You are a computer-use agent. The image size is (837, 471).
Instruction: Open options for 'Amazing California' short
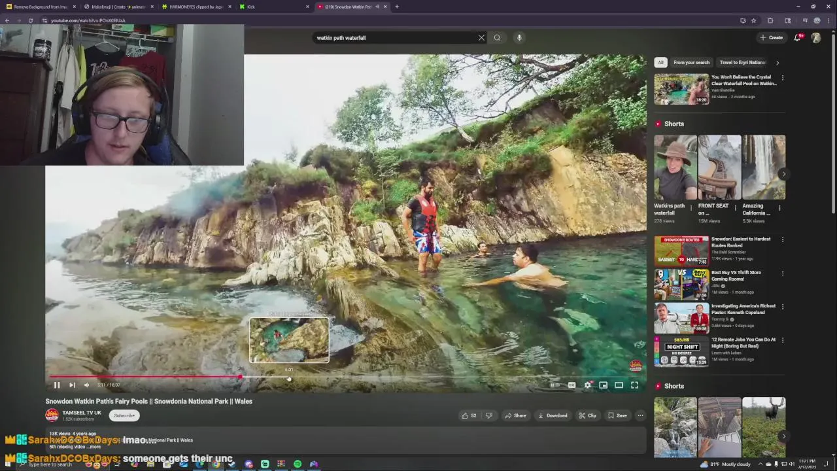(x=779, y=208)
